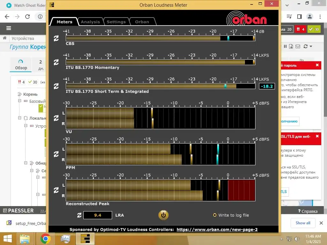Click the gold power button to toggle metering
The height and width of the screenshot is (245, 327).
pos(163,215)
